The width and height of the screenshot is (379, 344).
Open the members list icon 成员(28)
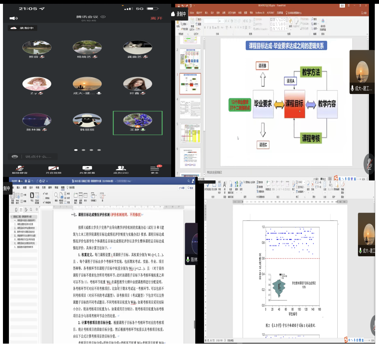[x=121, y=169]
